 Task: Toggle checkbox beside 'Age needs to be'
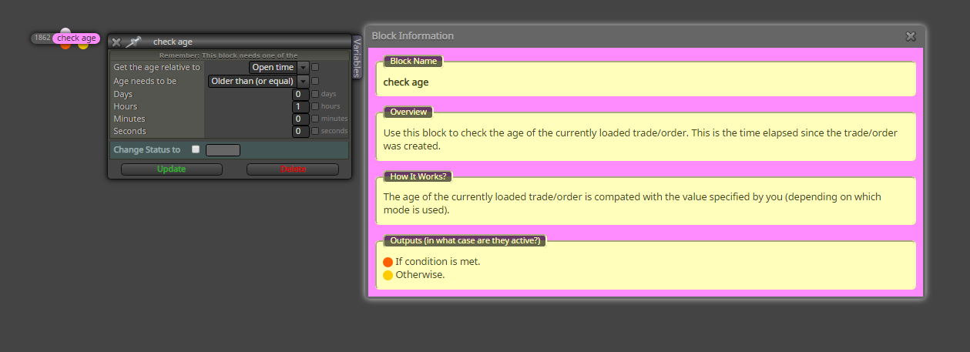(x=315, y=81)
